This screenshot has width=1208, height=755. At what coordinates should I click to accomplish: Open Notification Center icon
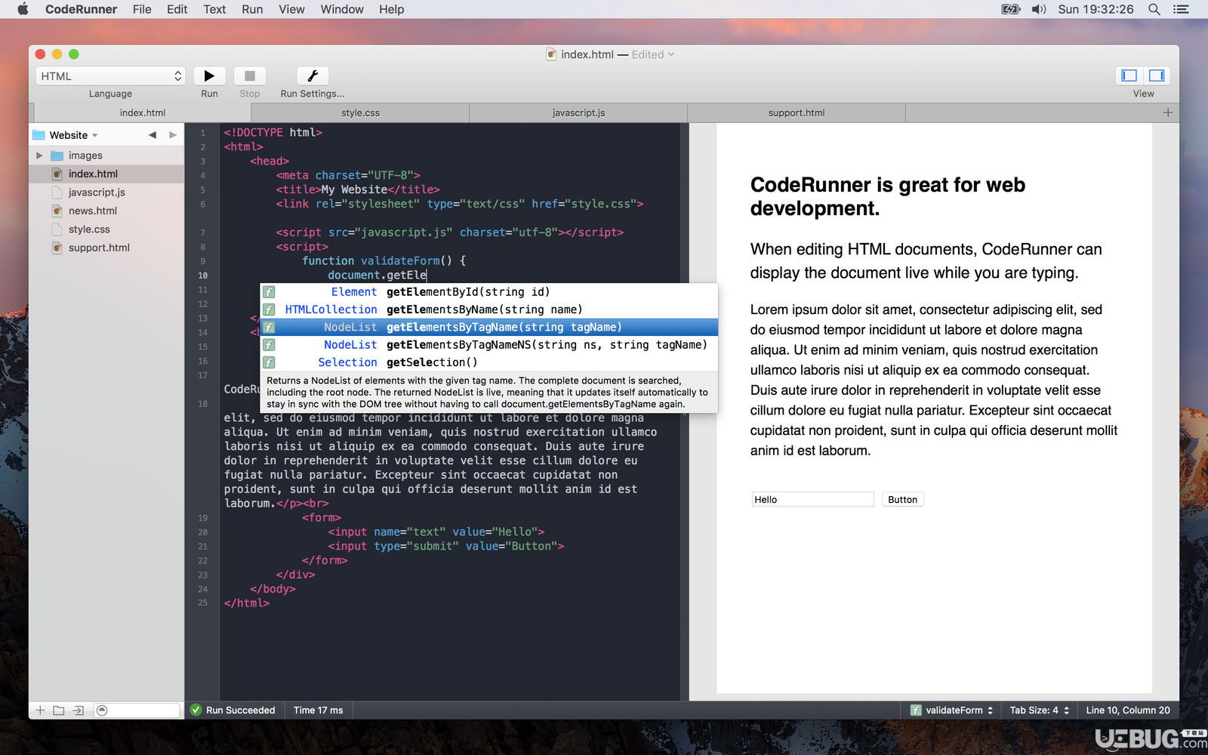pos(1181,9)
